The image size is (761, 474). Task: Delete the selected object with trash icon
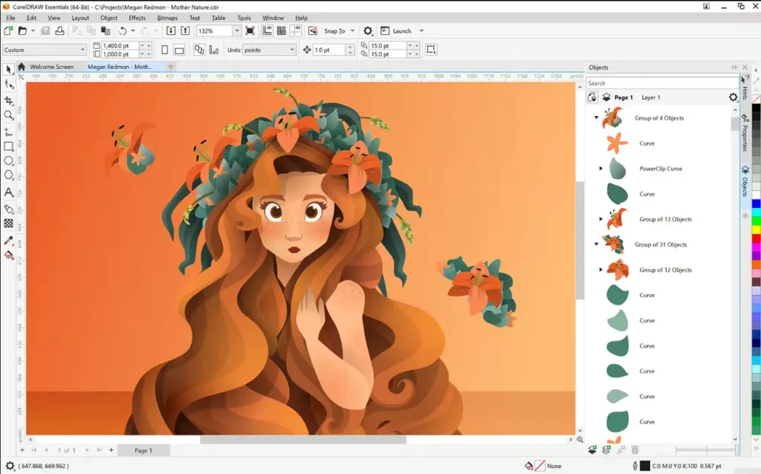[x=635, y=450]
